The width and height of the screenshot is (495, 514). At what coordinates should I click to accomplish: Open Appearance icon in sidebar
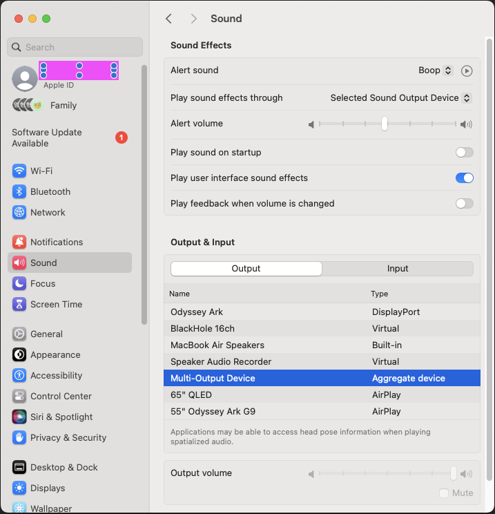click(19, 354)
